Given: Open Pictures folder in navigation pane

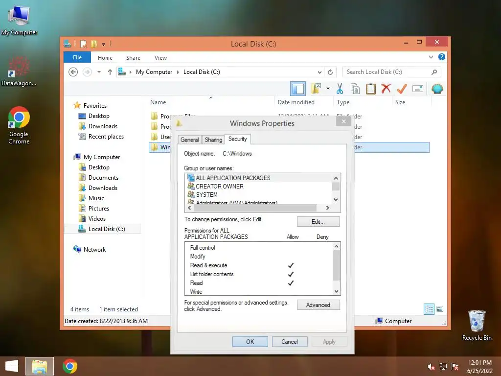Looking at the screenshot, I should click(99, 209).
